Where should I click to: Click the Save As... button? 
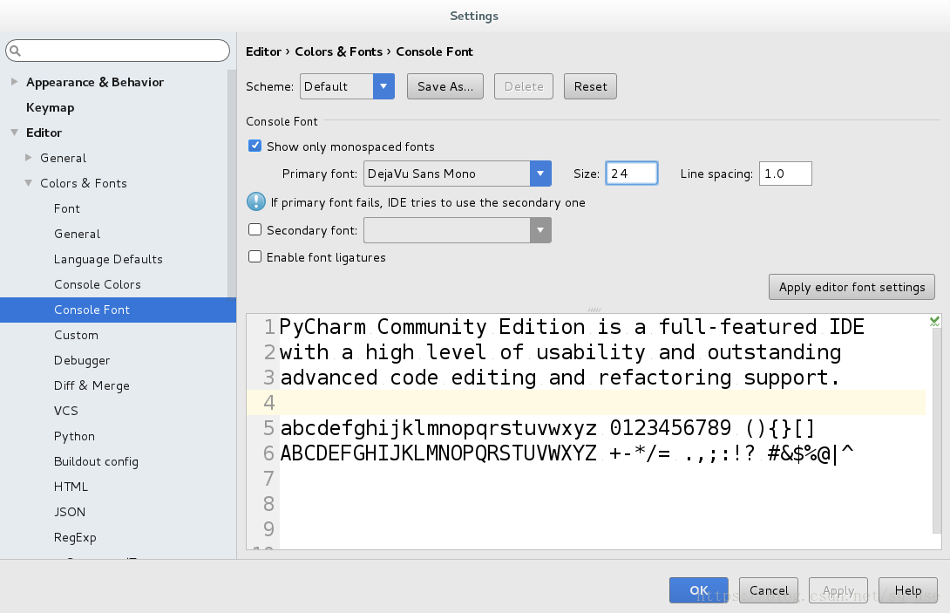pyautogui.click(x=445, y=86)
